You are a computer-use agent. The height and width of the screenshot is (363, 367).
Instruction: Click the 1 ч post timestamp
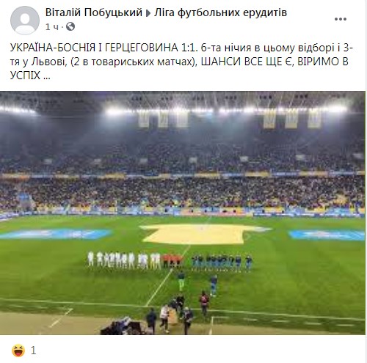52,26
